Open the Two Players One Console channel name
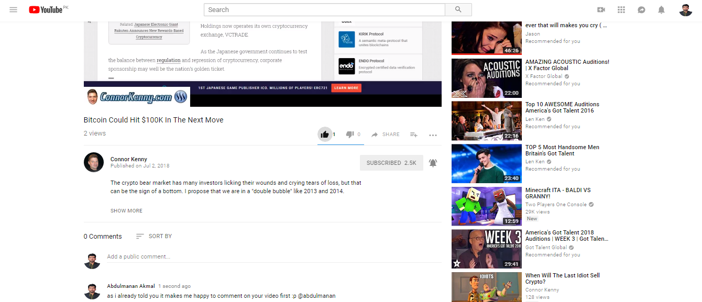This screenshot has width=702, height=302. tap(556, 205)
